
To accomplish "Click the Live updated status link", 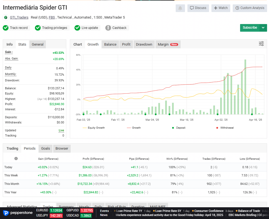I will tap(61, 130).
